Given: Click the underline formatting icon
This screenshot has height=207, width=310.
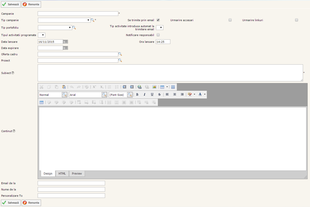Looking at the screenshot, I should click(152, 95).
